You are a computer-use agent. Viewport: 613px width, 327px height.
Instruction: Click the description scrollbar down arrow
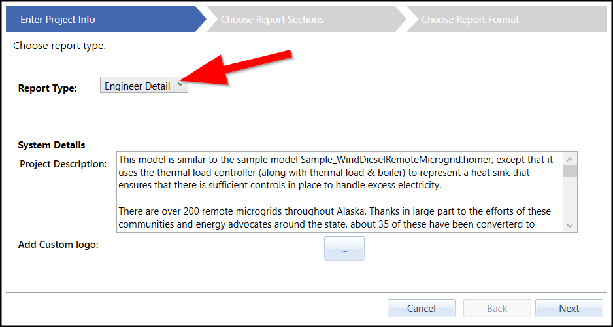point(570,224)
